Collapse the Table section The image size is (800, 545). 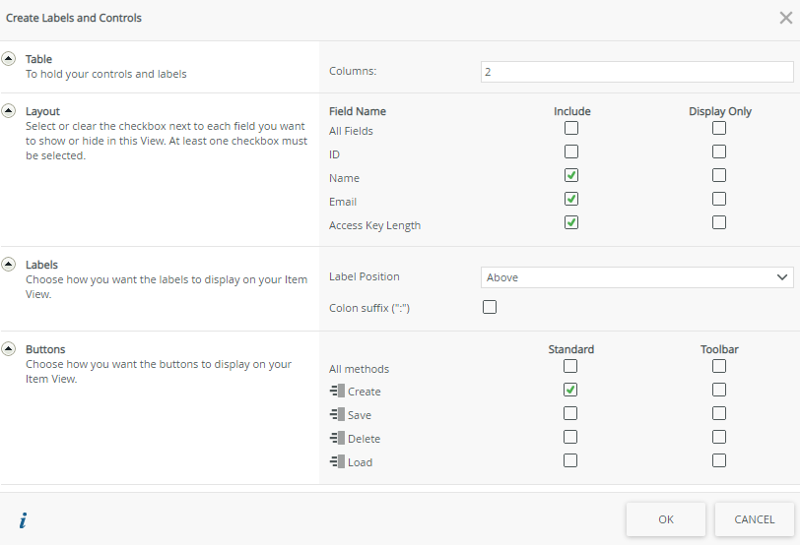click(x=10, y=59)
